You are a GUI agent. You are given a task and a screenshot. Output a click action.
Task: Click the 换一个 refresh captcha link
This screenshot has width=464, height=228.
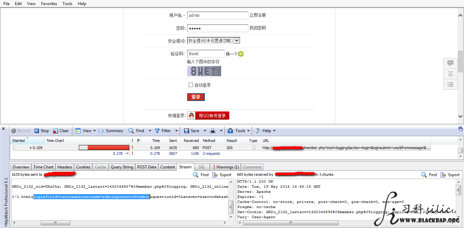[x=232, y=54]
